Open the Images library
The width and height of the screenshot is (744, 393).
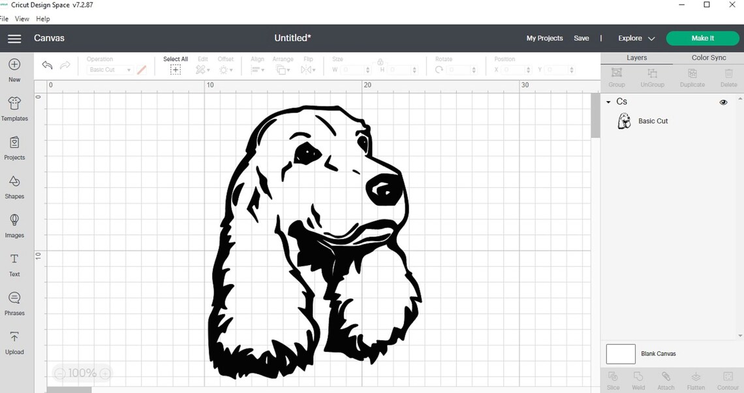click(14, 225)
